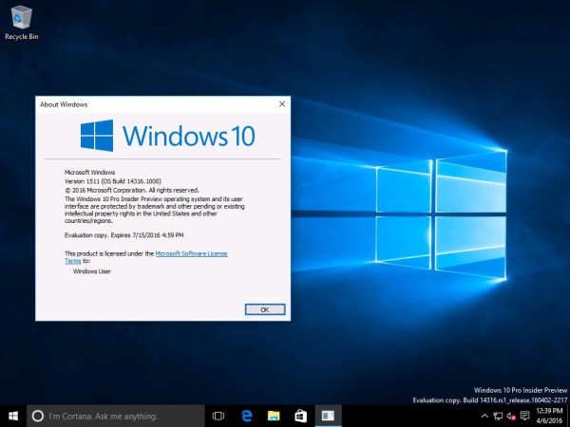Image resolution: width=570 pixels, height=427 pixels.
Task: Click the 'Evaluation copy. Expires 7/15/2016' text
Action: 123,235
